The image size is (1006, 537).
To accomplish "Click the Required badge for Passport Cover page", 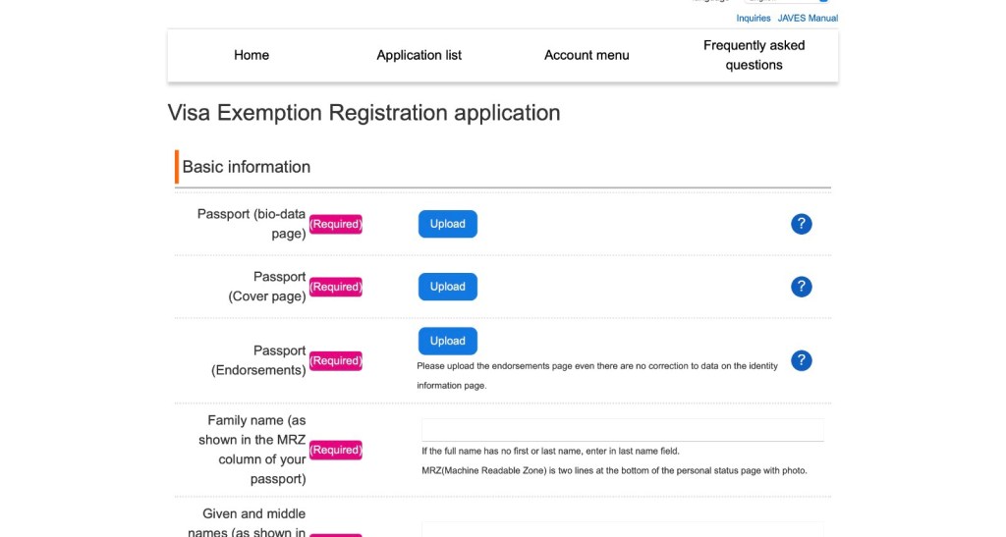I will click(x=336, y=287).
